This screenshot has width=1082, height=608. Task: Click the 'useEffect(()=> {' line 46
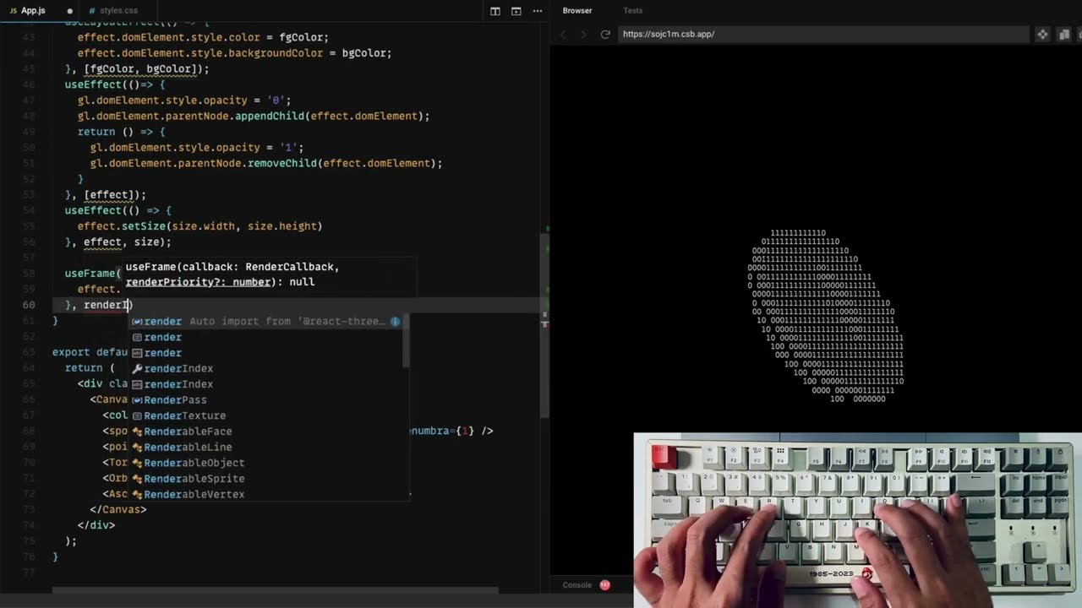pyautogui.click(x=115, y=84)
